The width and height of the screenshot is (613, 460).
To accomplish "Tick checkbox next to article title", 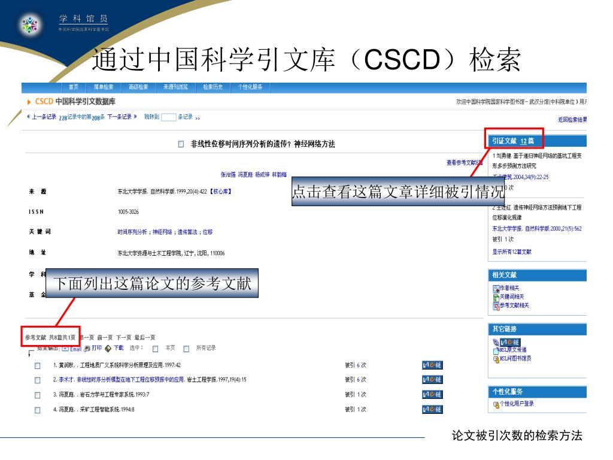I will [181, 144].
